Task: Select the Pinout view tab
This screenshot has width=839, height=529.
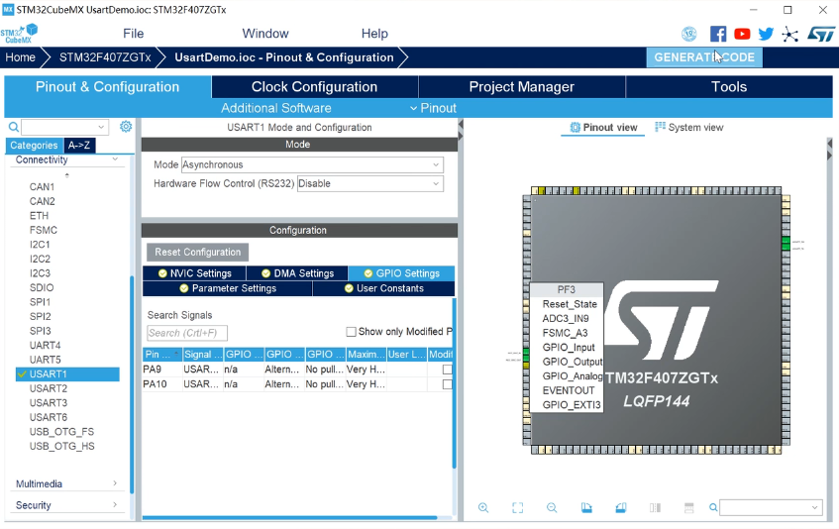Action: point(603,128)
